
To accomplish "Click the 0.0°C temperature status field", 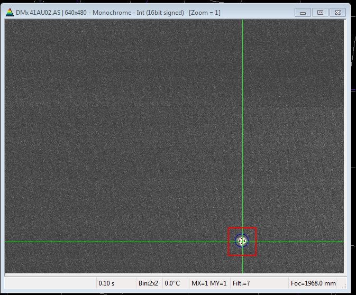I will pyautogui.click(x=173, y=283).
